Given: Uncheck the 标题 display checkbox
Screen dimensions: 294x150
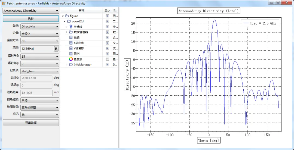Looking at the screenshot, I should point(107,37).
